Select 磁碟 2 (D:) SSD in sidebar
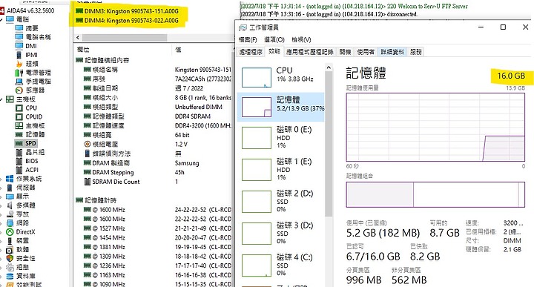The height and width of the screenshot is (287, 534). click(x=280, y=201)
